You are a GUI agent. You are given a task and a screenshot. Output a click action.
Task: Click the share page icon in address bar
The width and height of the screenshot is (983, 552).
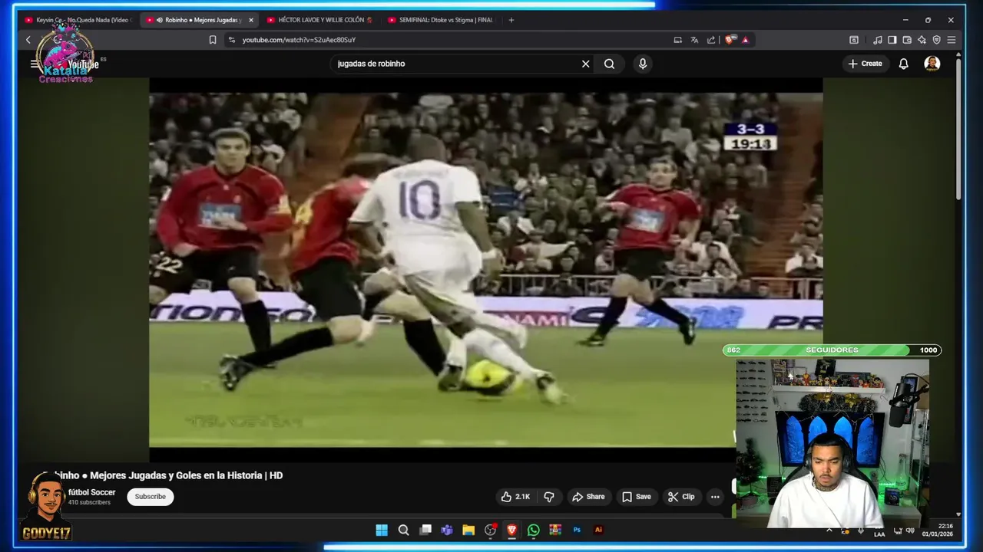click(711, 40)
